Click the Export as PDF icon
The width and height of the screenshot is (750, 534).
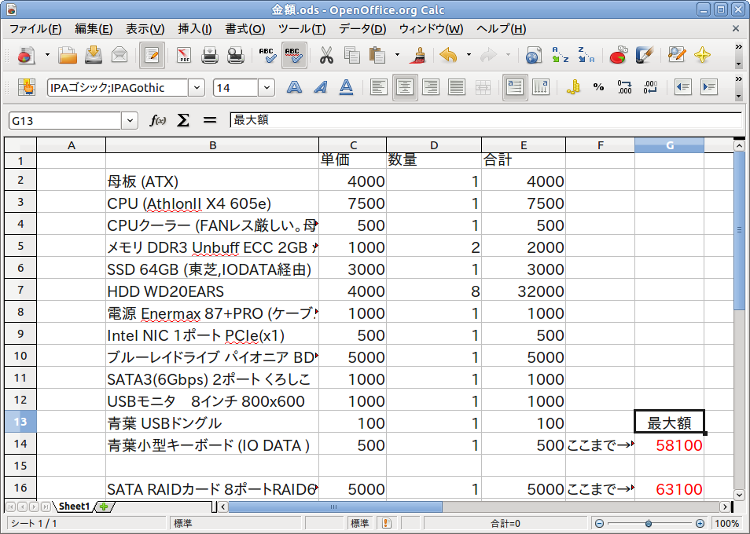tap(183, 56)
